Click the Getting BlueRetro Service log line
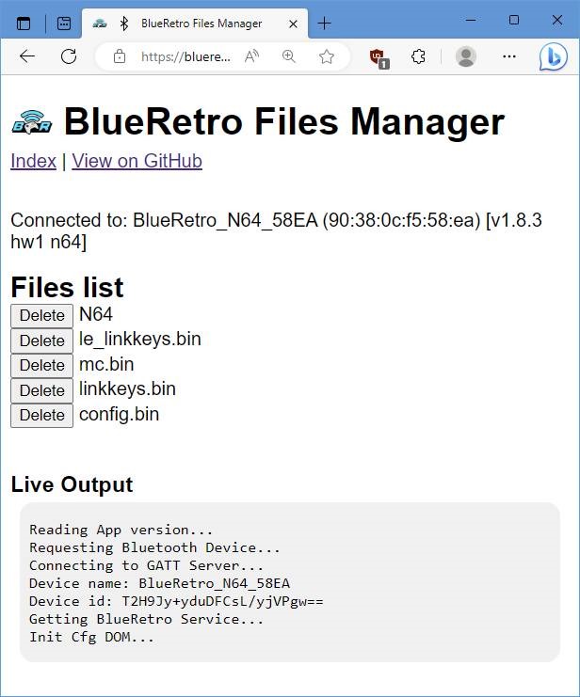Image resolution: width=580 pixels, height=697 pixels. pos(147,619)
